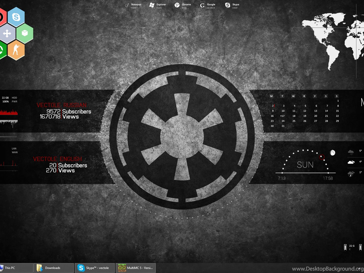Click the thunderstorm icon beside 1°
364x273 pixels.
coord(351,174)
